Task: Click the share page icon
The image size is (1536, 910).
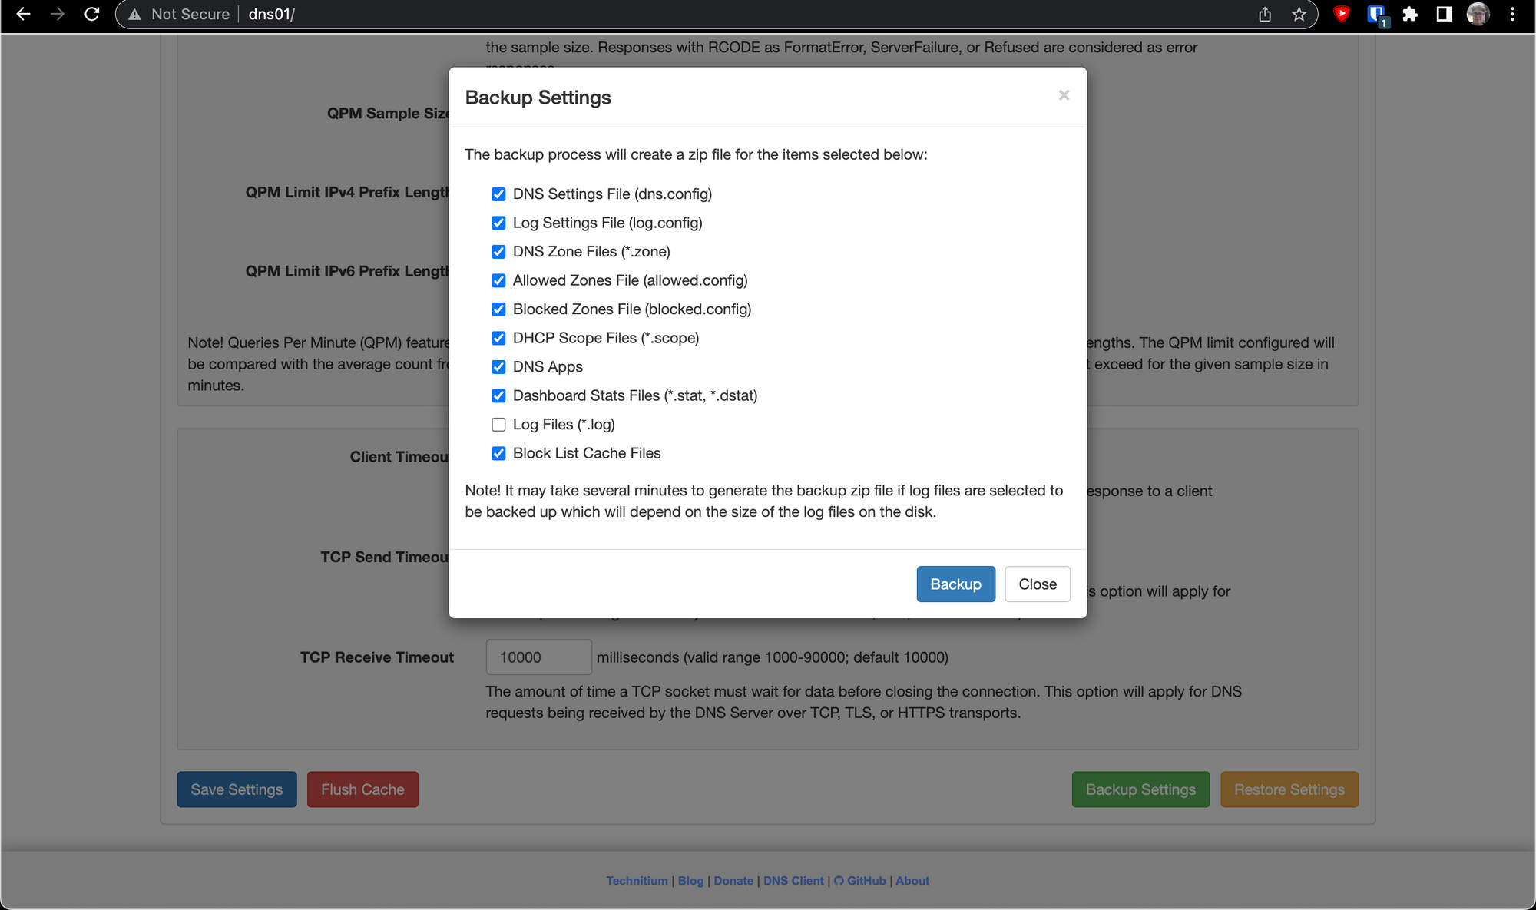Action: [x=1265, y=14]
